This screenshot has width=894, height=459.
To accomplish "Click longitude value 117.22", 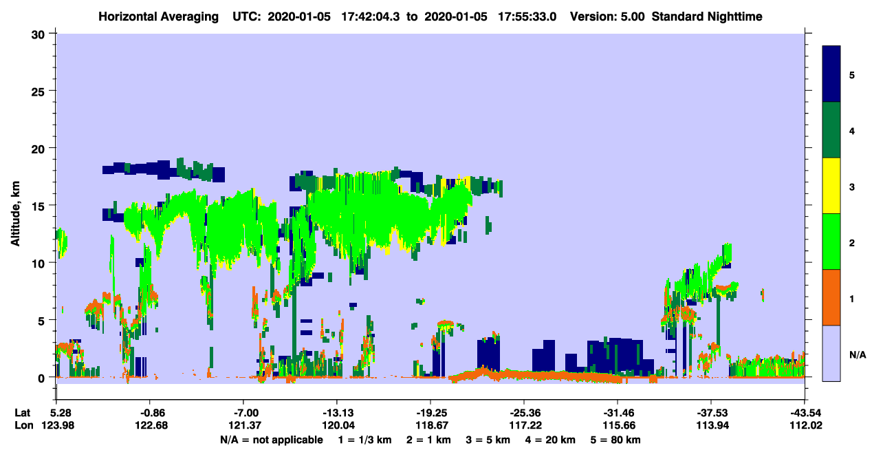I will [x=524, y=425].
